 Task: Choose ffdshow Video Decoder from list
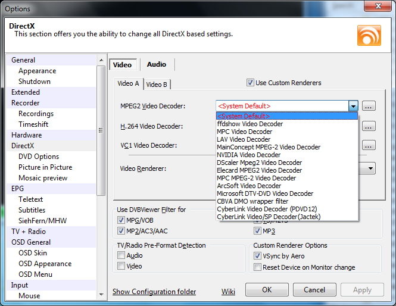click(x=287, y=124)
